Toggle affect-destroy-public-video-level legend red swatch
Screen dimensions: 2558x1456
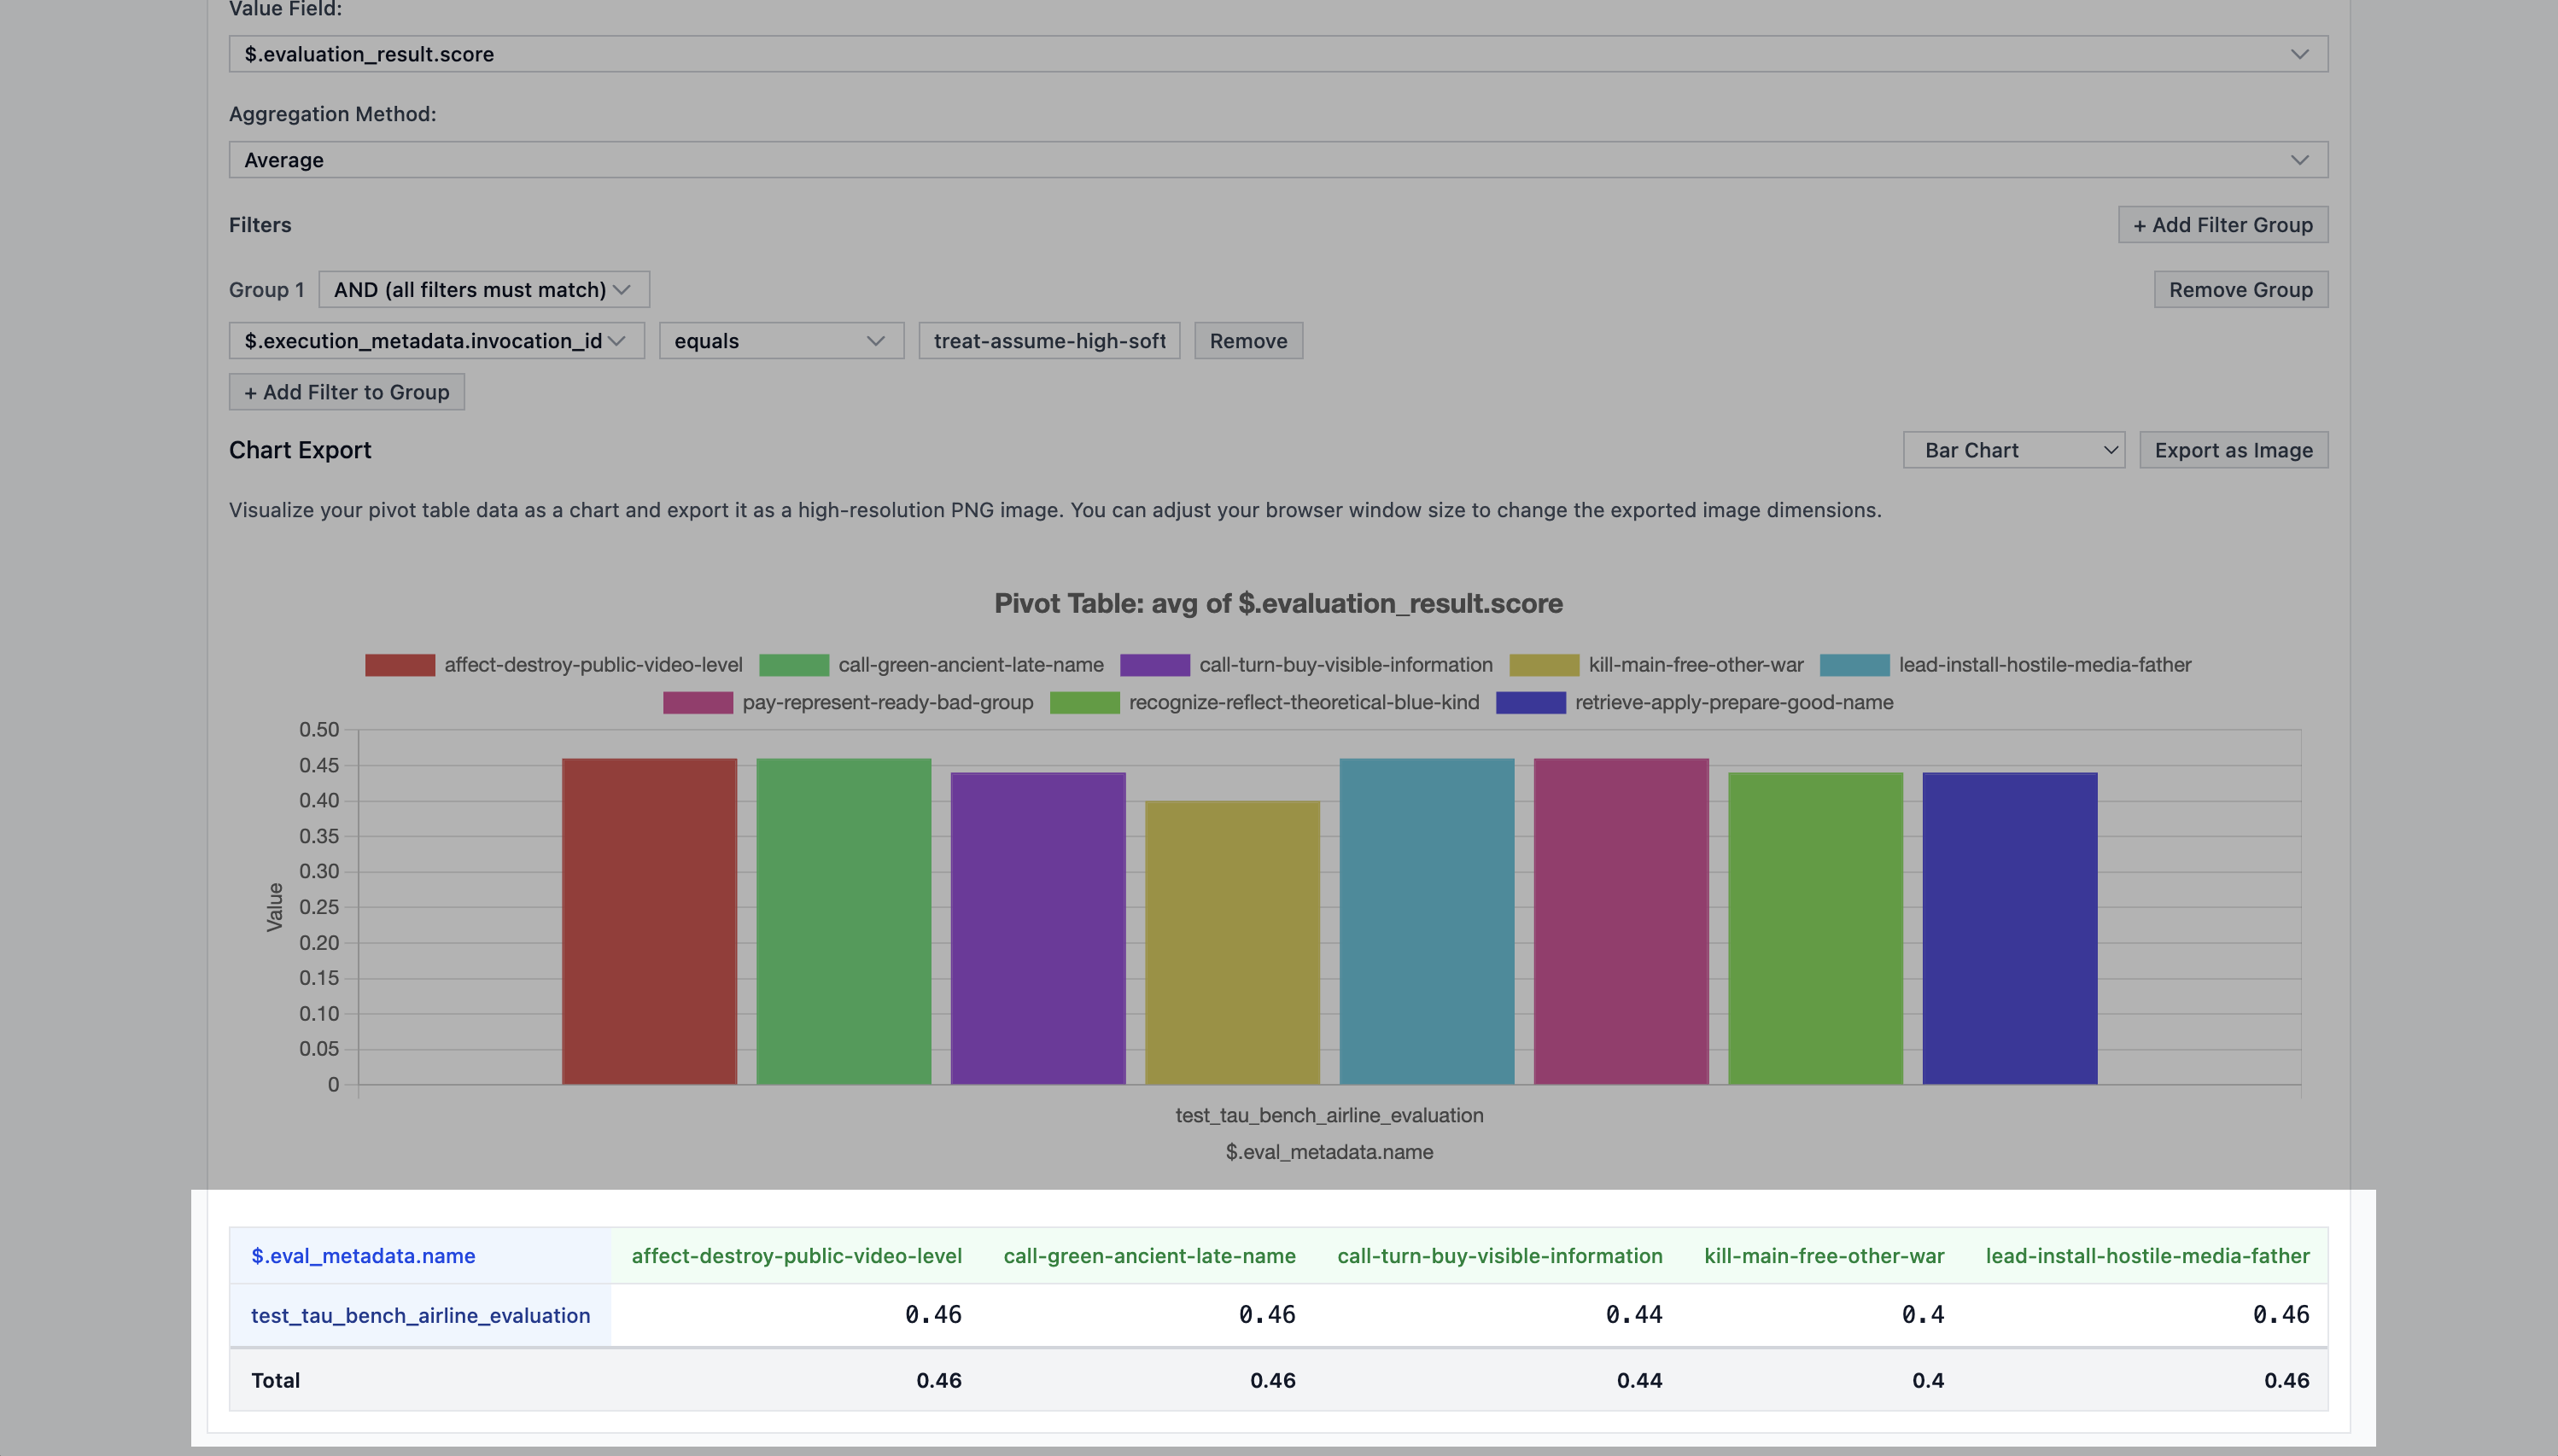point(400,665)
